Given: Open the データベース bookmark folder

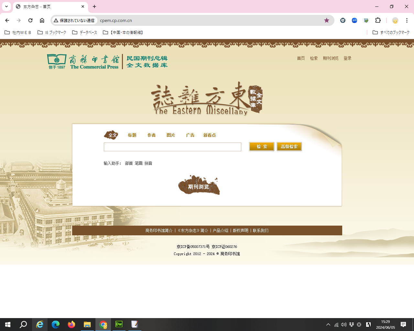Looking at the screenshot, I should [84, 32].
